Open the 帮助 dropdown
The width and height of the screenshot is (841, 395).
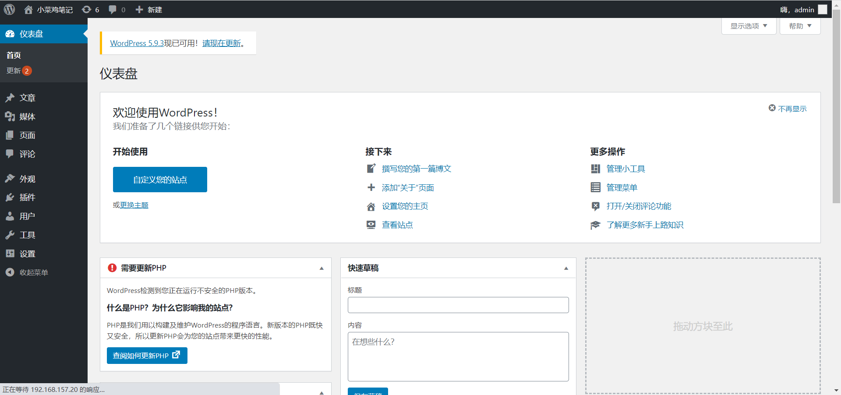pyautogui.click(x=800, y=26)
